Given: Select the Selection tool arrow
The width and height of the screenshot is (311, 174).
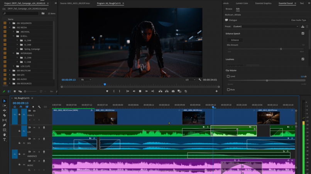Looking at the screenshot, I should pyautogui.click(x=4, y=101).
